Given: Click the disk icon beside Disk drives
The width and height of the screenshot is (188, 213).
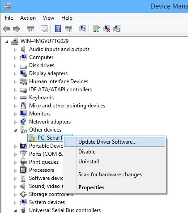Looking at the screenshot, I should pyautogui.click(x=23, y=67).
